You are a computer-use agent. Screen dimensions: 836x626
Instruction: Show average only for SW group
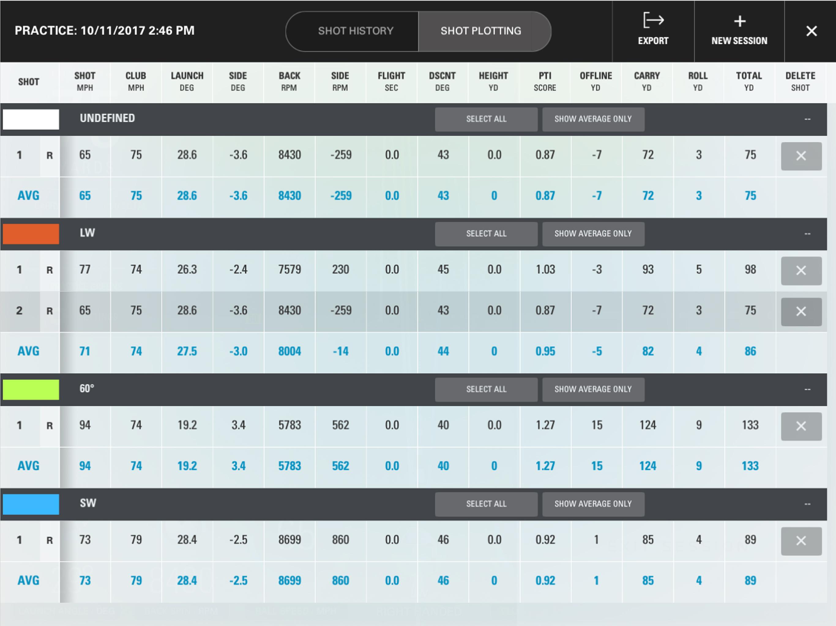pos(593,504)
